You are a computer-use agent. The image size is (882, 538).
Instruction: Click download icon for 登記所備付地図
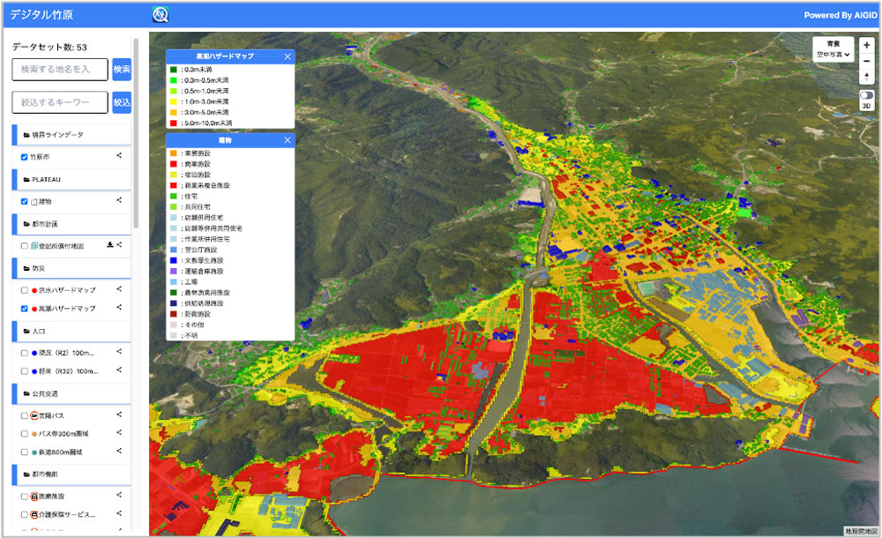110,246
